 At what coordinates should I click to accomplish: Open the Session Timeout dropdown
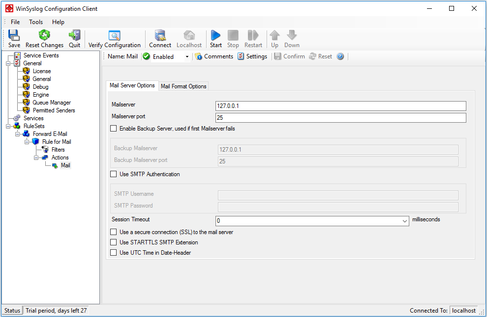pyautogui.click(x=405, y=221)
